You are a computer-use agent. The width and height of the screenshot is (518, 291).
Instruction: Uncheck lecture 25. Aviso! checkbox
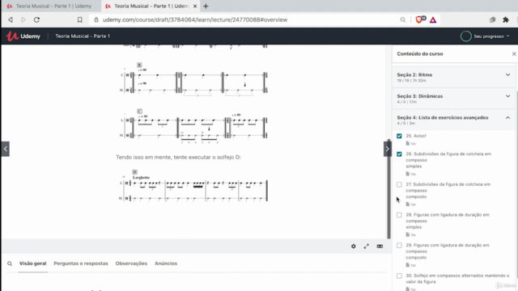click(399, 136)
